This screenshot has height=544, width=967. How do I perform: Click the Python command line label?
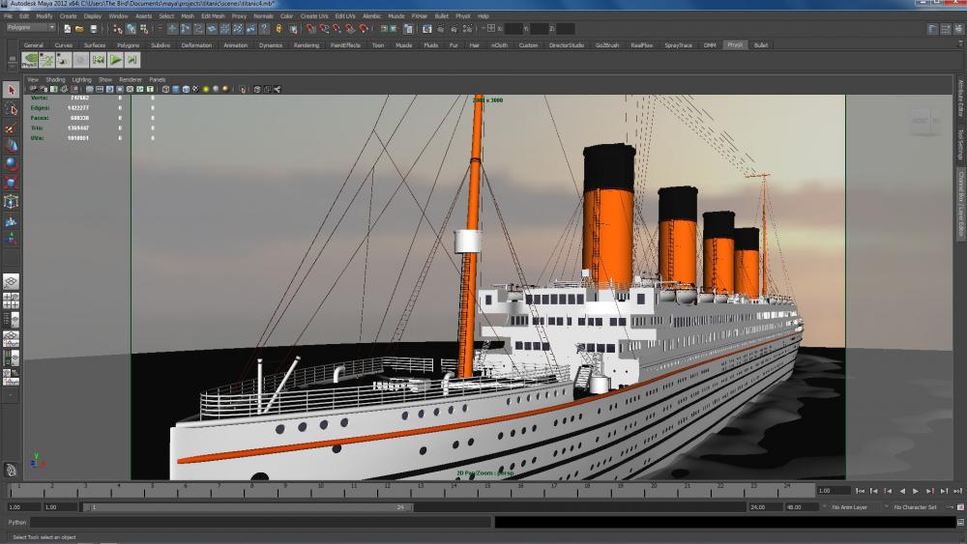coord(17,522)
